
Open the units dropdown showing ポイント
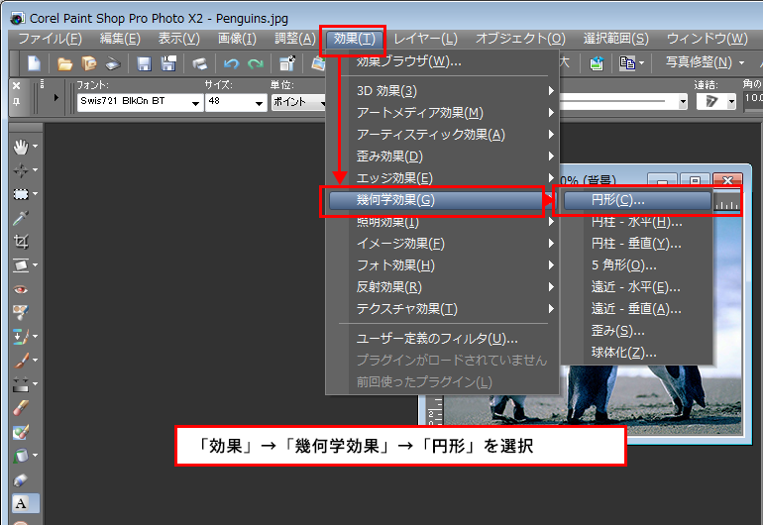pos(298,102)
